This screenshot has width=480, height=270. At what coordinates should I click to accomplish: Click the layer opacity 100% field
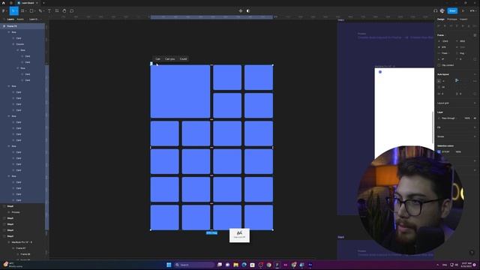[467, 118]
